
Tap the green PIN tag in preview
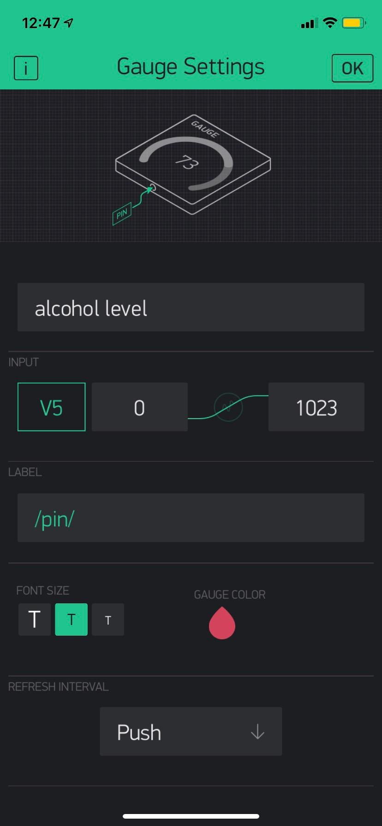[122, 214]
